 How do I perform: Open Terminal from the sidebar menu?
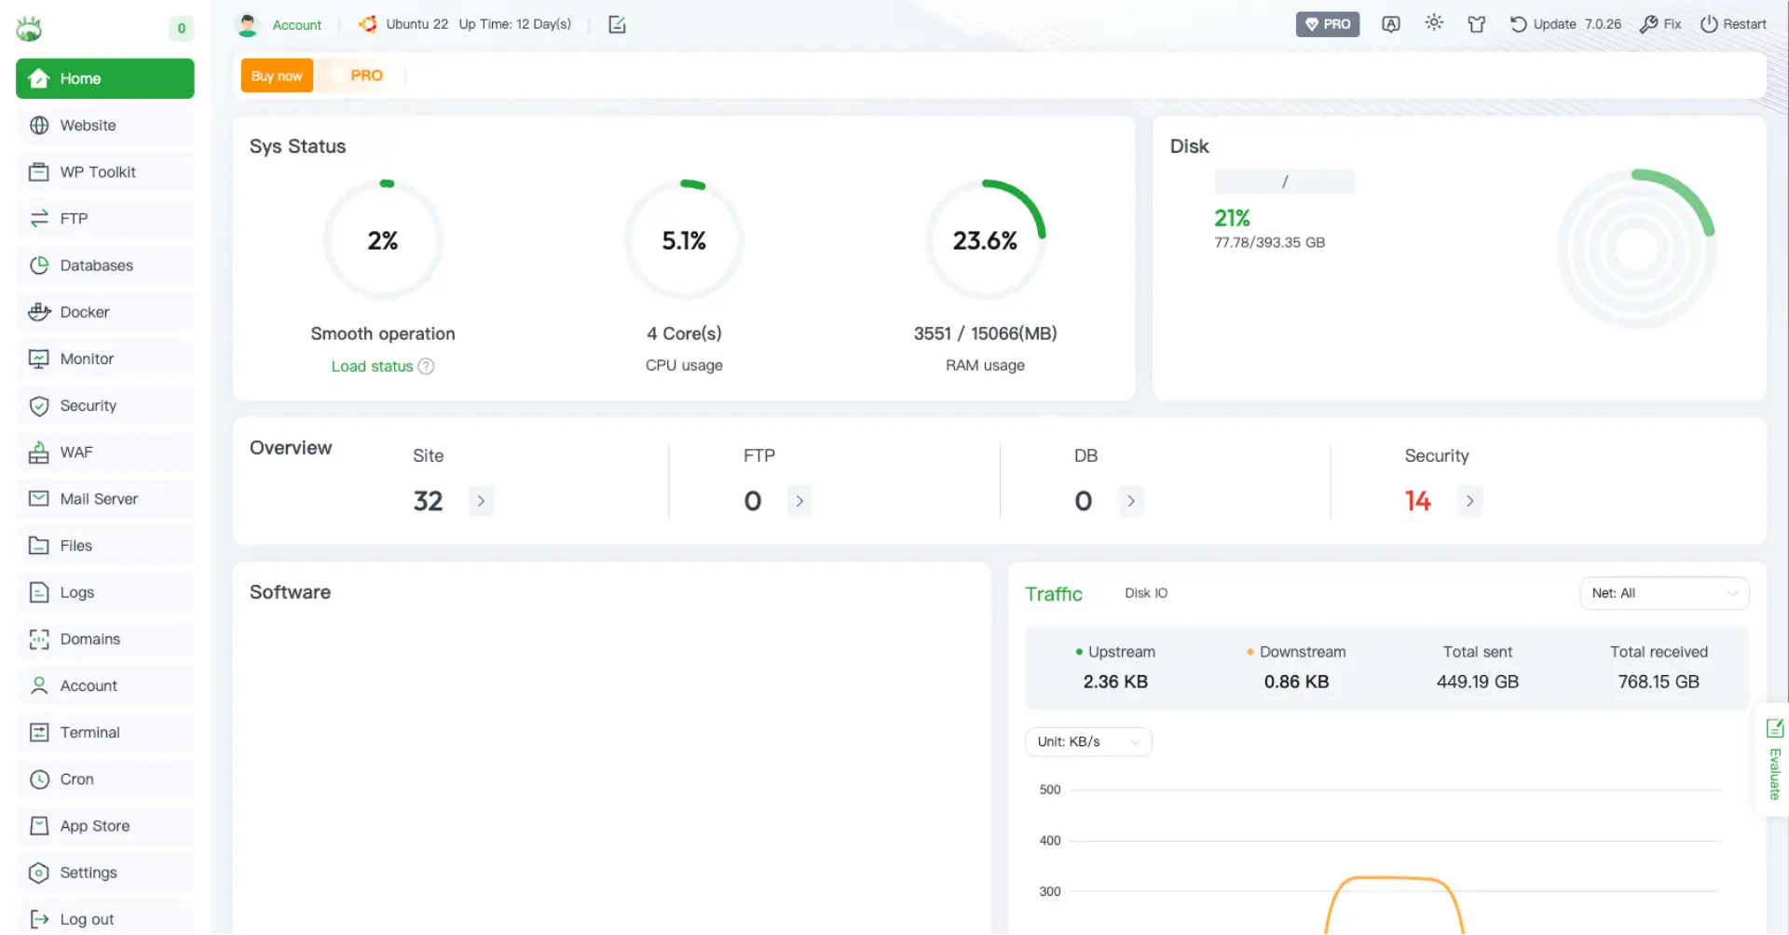(89, 732)
